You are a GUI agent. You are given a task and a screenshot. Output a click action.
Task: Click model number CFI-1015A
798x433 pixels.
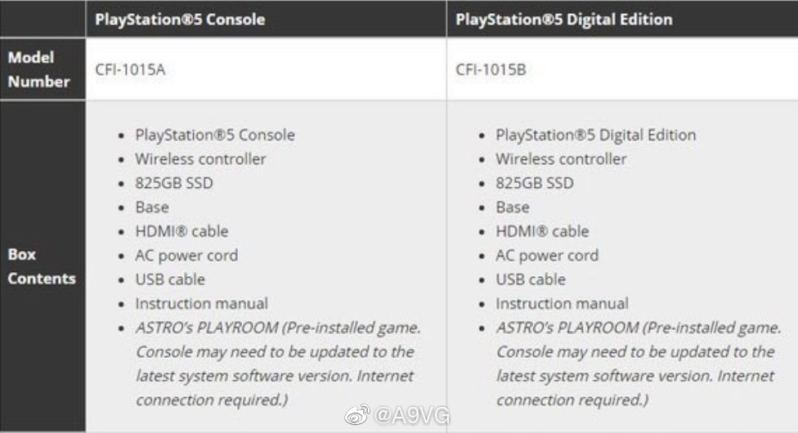click(x=130, y=69)
